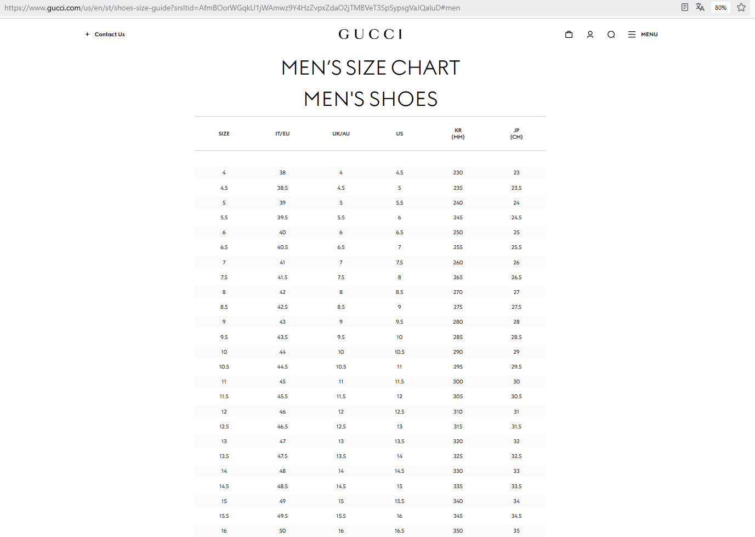Image resolution: width=755 pixels, height=537 pixels.
Task: Open the account profile icon
Action: (x=590, y=34)
